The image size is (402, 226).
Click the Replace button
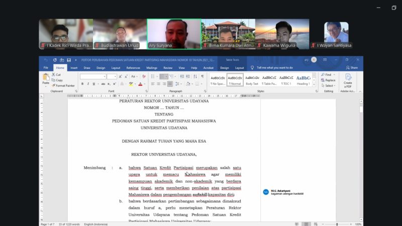pyautogui.click(x=328, y=80)
